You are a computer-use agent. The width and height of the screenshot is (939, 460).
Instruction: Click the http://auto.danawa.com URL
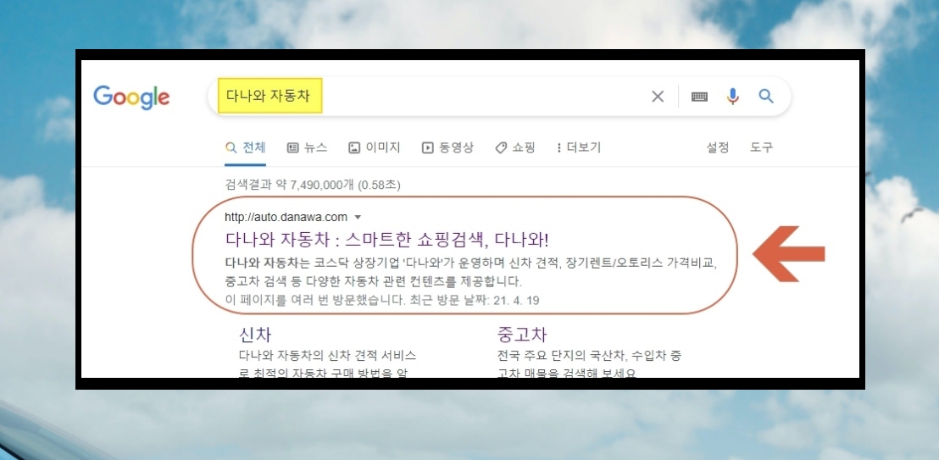[x=286, y=217]
